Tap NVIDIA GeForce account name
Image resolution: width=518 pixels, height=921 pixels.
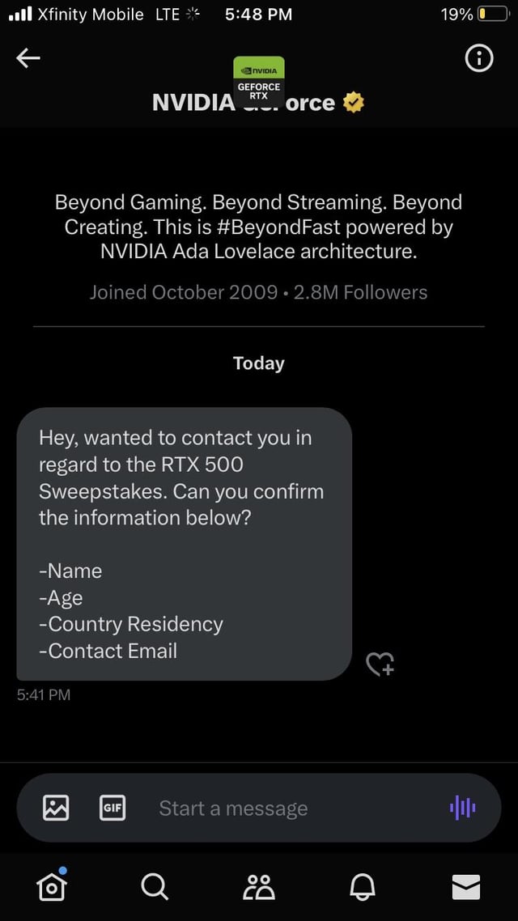[243, 103]
